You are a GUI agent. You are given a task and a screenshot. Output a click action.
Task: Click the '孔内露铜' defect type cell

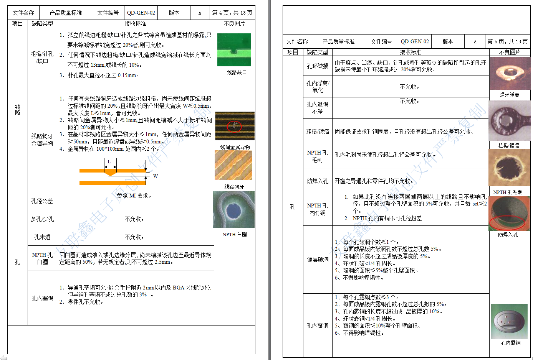click(x=318, y=325)
